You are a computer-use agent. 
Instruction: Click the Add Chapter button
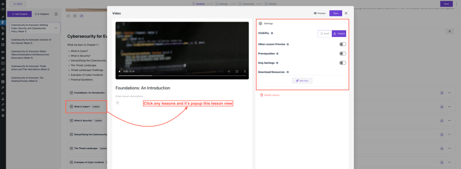tap(19, 14)
